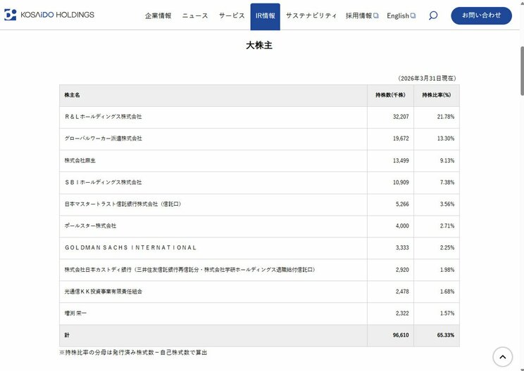Viewport: 524px width, 371px height.
Task: Open the search magnifier icon
Action: [433, 15]
